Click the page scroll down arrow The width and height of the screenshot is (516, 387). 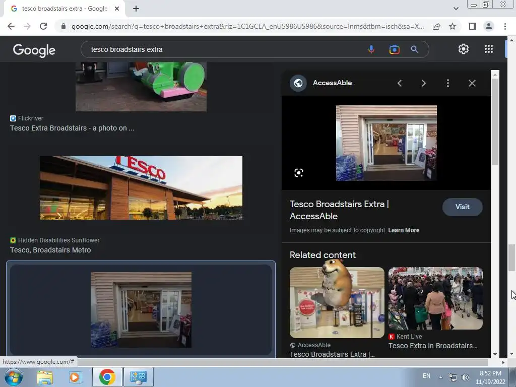(511, 354)
